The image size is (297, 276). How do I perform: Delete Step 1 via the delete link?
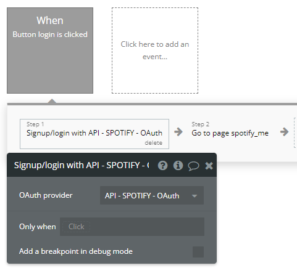pyautogui.click(x=153, y=143)
